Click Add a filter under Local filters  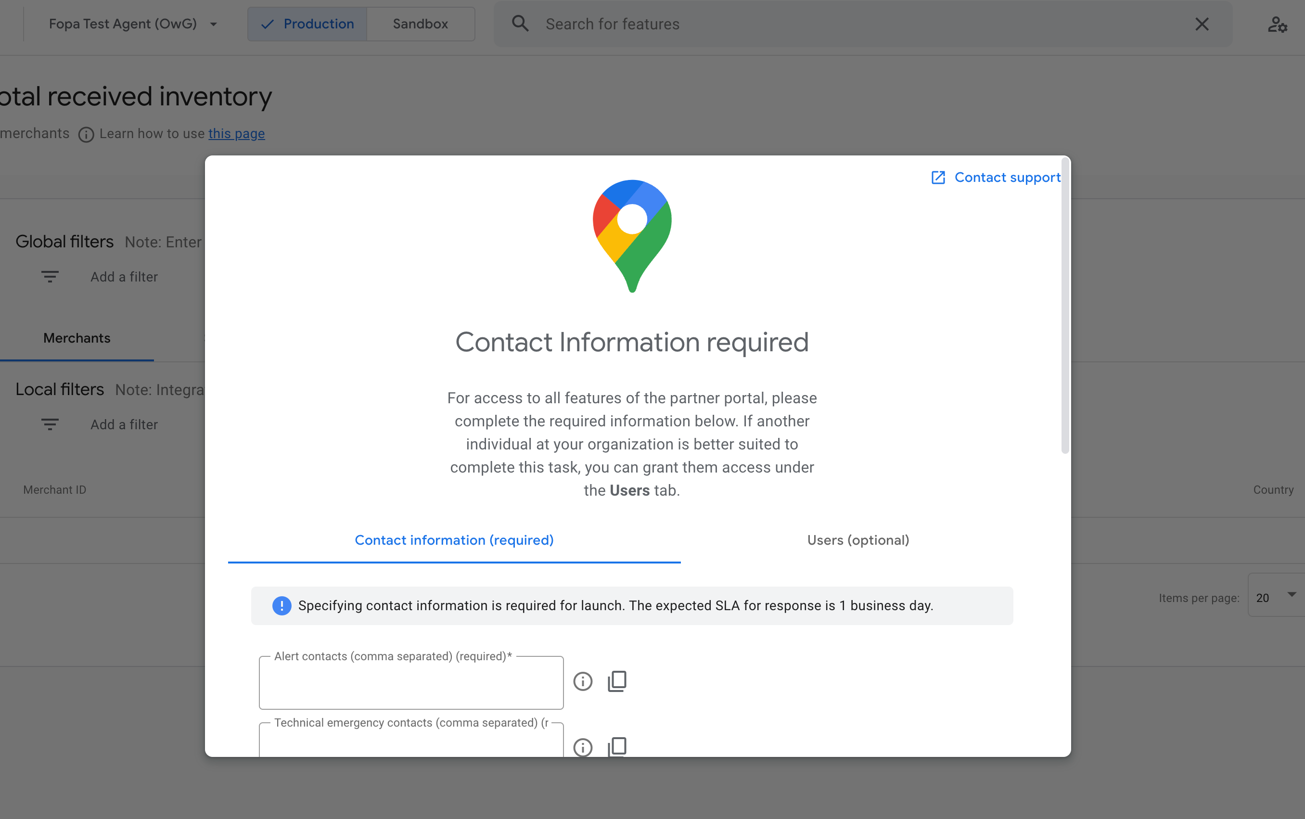pyautogui.click(x=124, y=423)
